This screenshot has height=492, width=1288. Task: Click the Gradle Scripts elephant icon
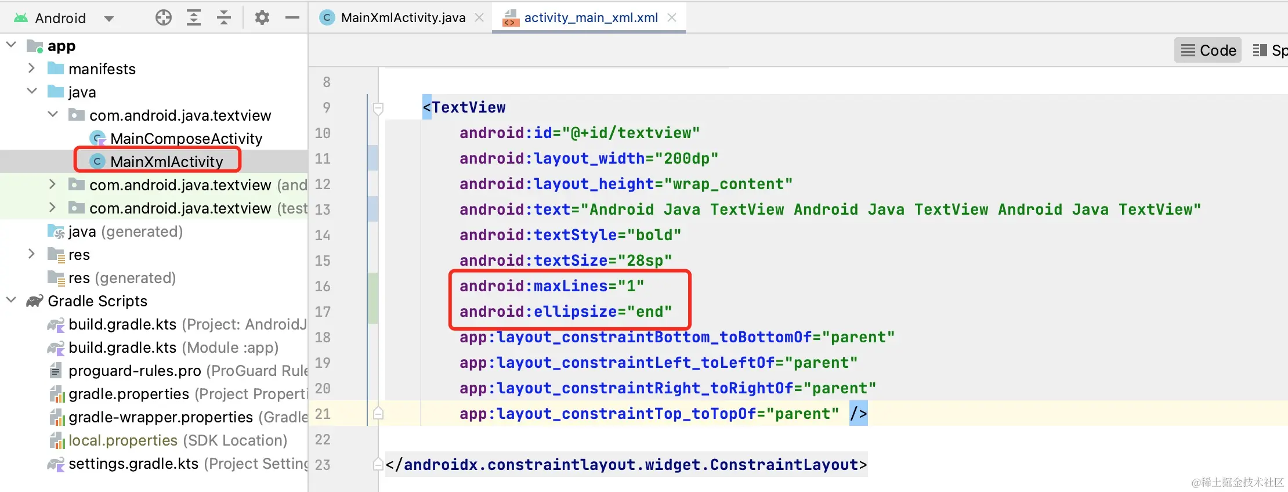[x=35, y=301]
